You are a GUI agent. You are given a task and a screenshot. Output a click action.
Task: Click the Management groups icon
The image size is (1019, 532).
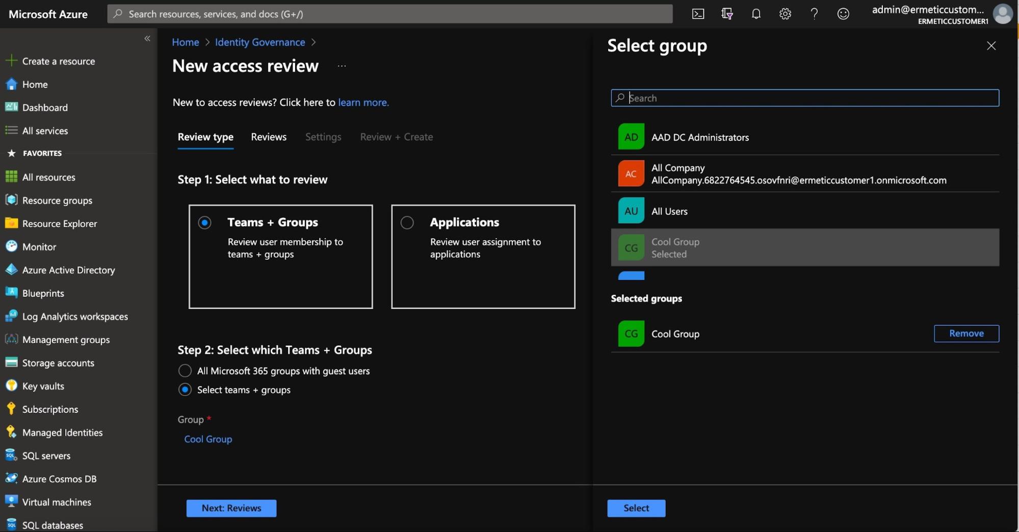point(11,339)
